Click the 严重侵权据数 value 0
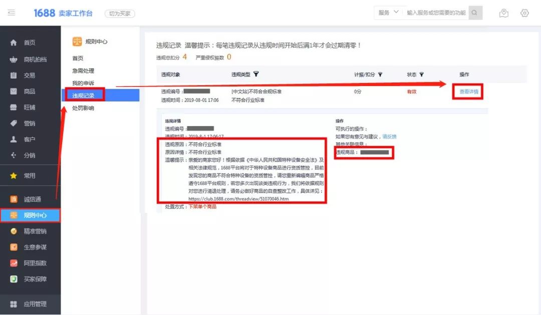Viewport: 541px width, 315px height. [229, 57]
